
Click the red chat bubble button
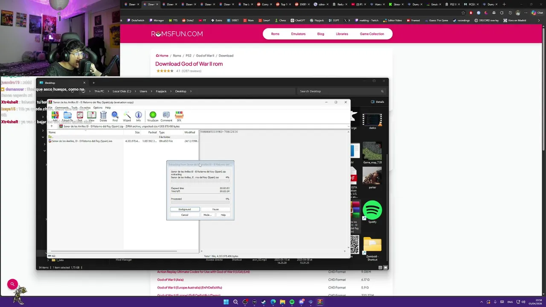click(x=12, y=284)
